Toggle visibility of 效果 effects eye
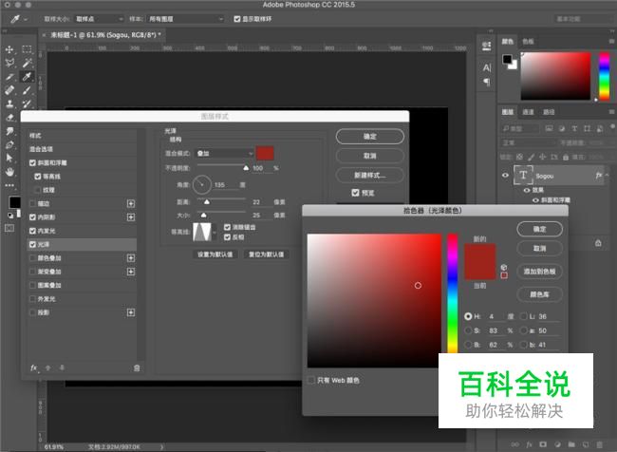617x452 pixels. (527, 190)
